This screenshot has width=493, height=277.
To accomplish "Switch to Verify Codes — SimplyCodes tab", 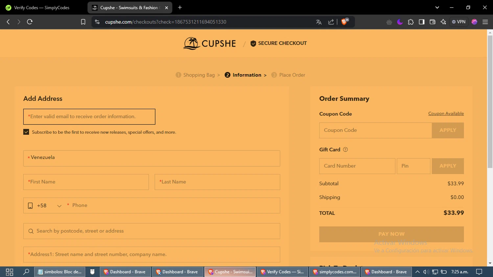I will click(x=42, y=8).
